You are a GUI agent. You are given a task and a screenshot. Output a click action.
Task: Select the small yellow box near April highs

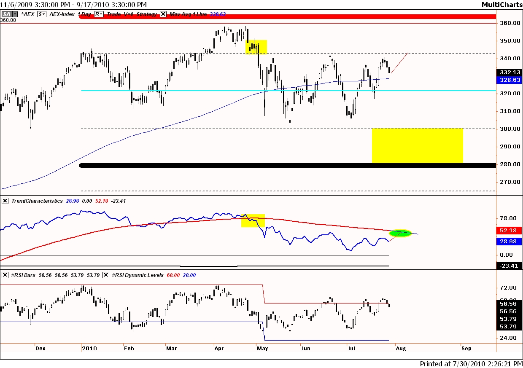coord(256,47)
